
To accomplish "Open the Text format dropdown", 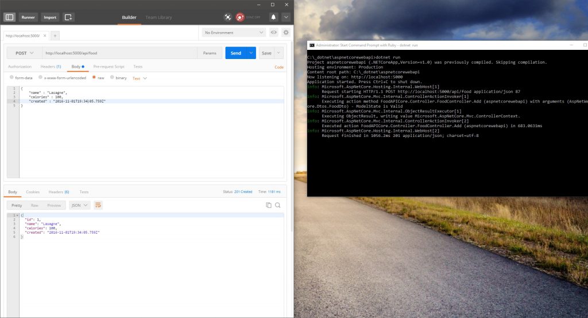I will [140, 78].
